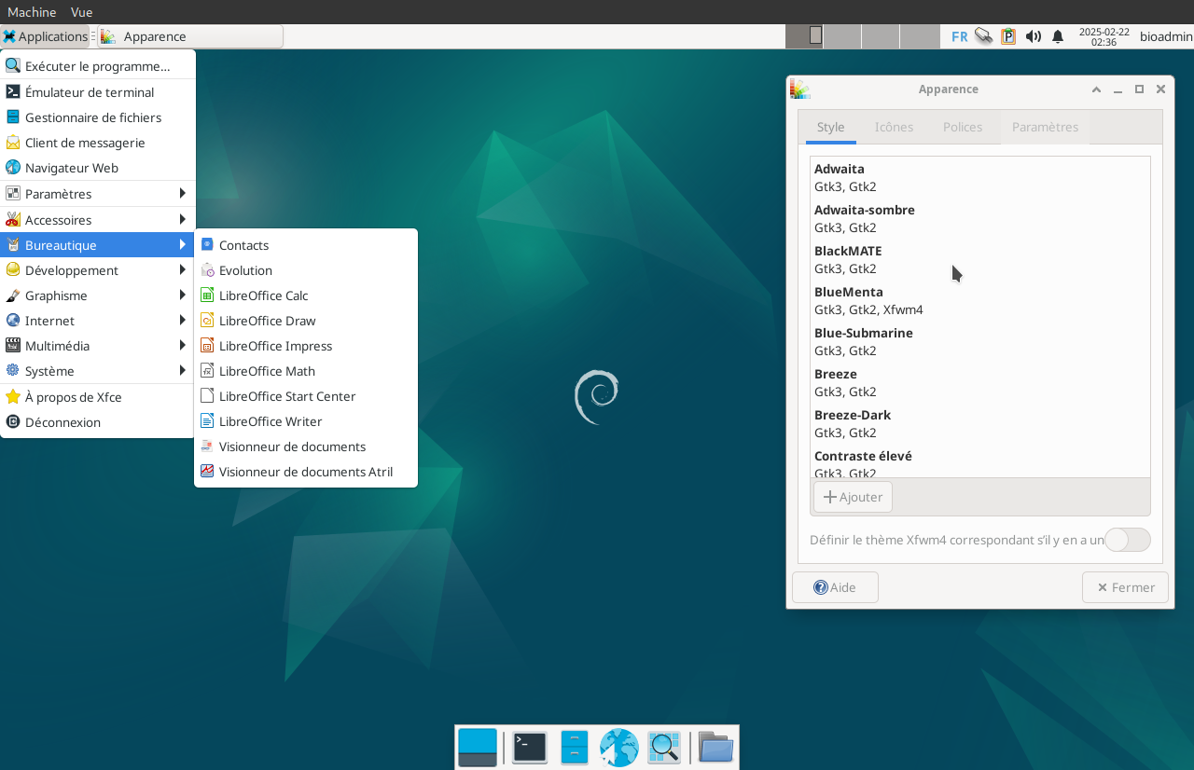This screenshot has width=1194, height=770.
Task: Open the file manager drawer icon in dock
Action: (574, 748)
